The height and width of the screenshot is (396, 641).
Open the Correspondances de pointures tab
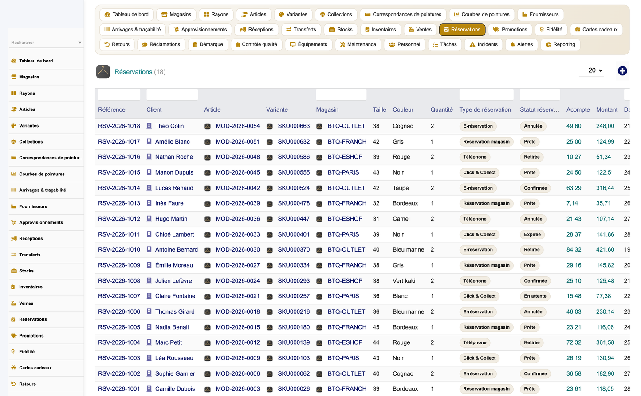pos(403,15)
